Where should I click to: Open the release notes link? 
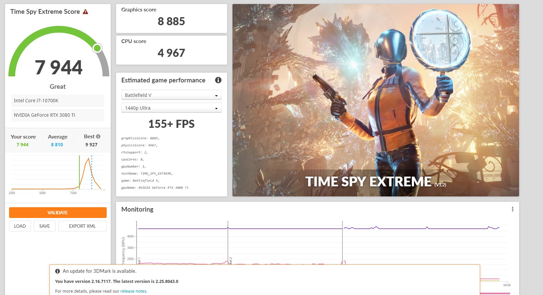point(134,291)
